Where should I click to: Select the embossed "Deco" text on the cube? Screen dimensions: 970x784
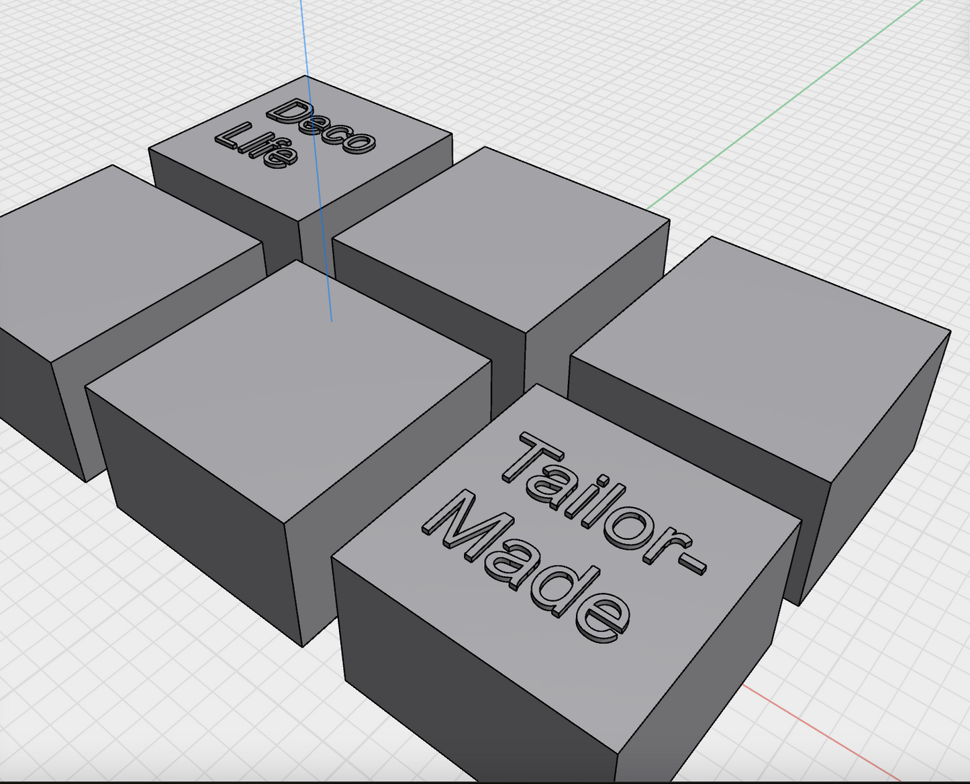pyautogui.click(x=321, y=125)
